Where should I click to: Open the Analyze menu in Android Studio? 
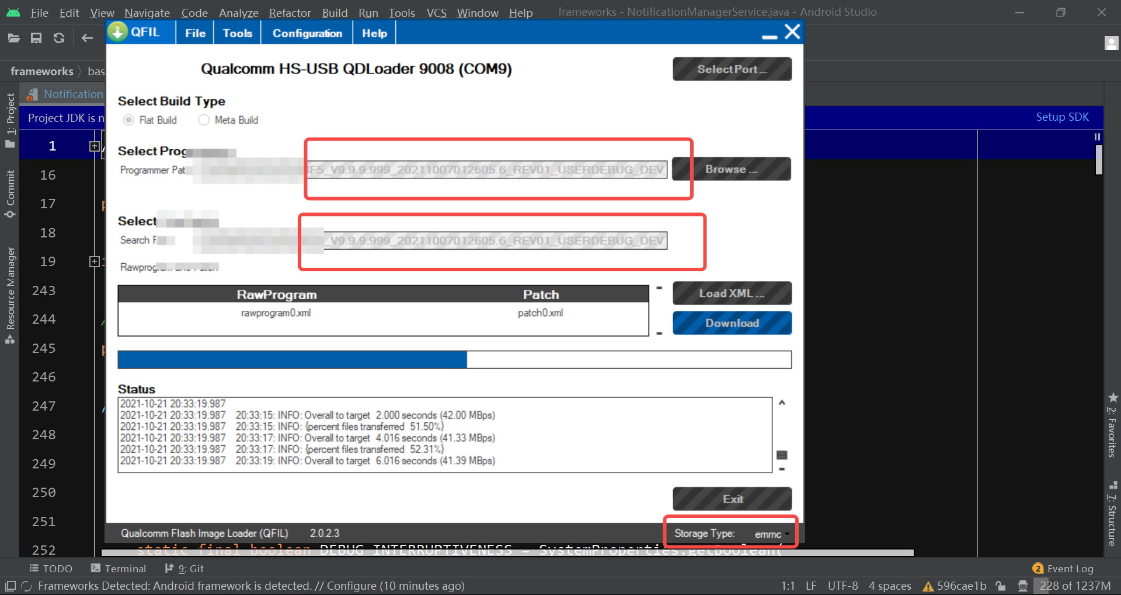point(238,12)
